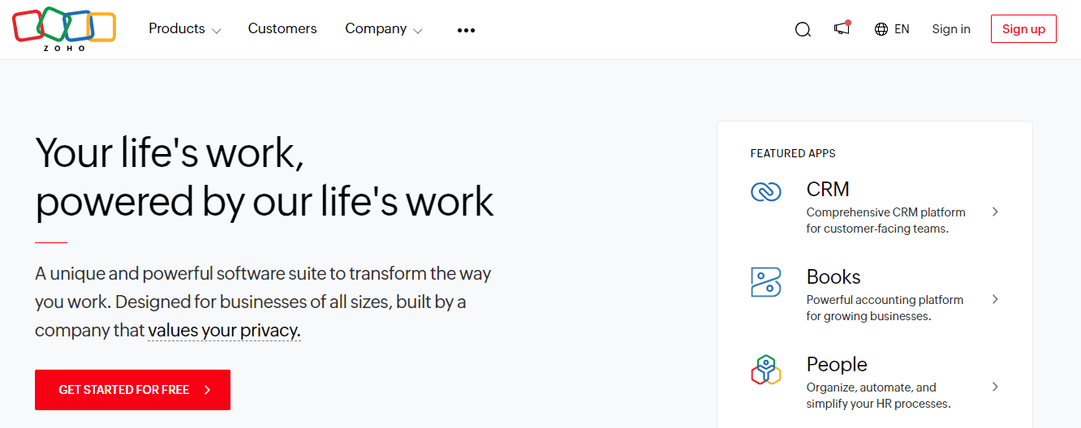
Task: Open the CRM featured app title
Action: tap(828, 189)
